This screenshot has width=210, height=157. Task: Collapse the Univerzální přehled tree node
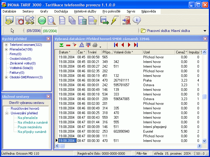[x=6, y=113]
